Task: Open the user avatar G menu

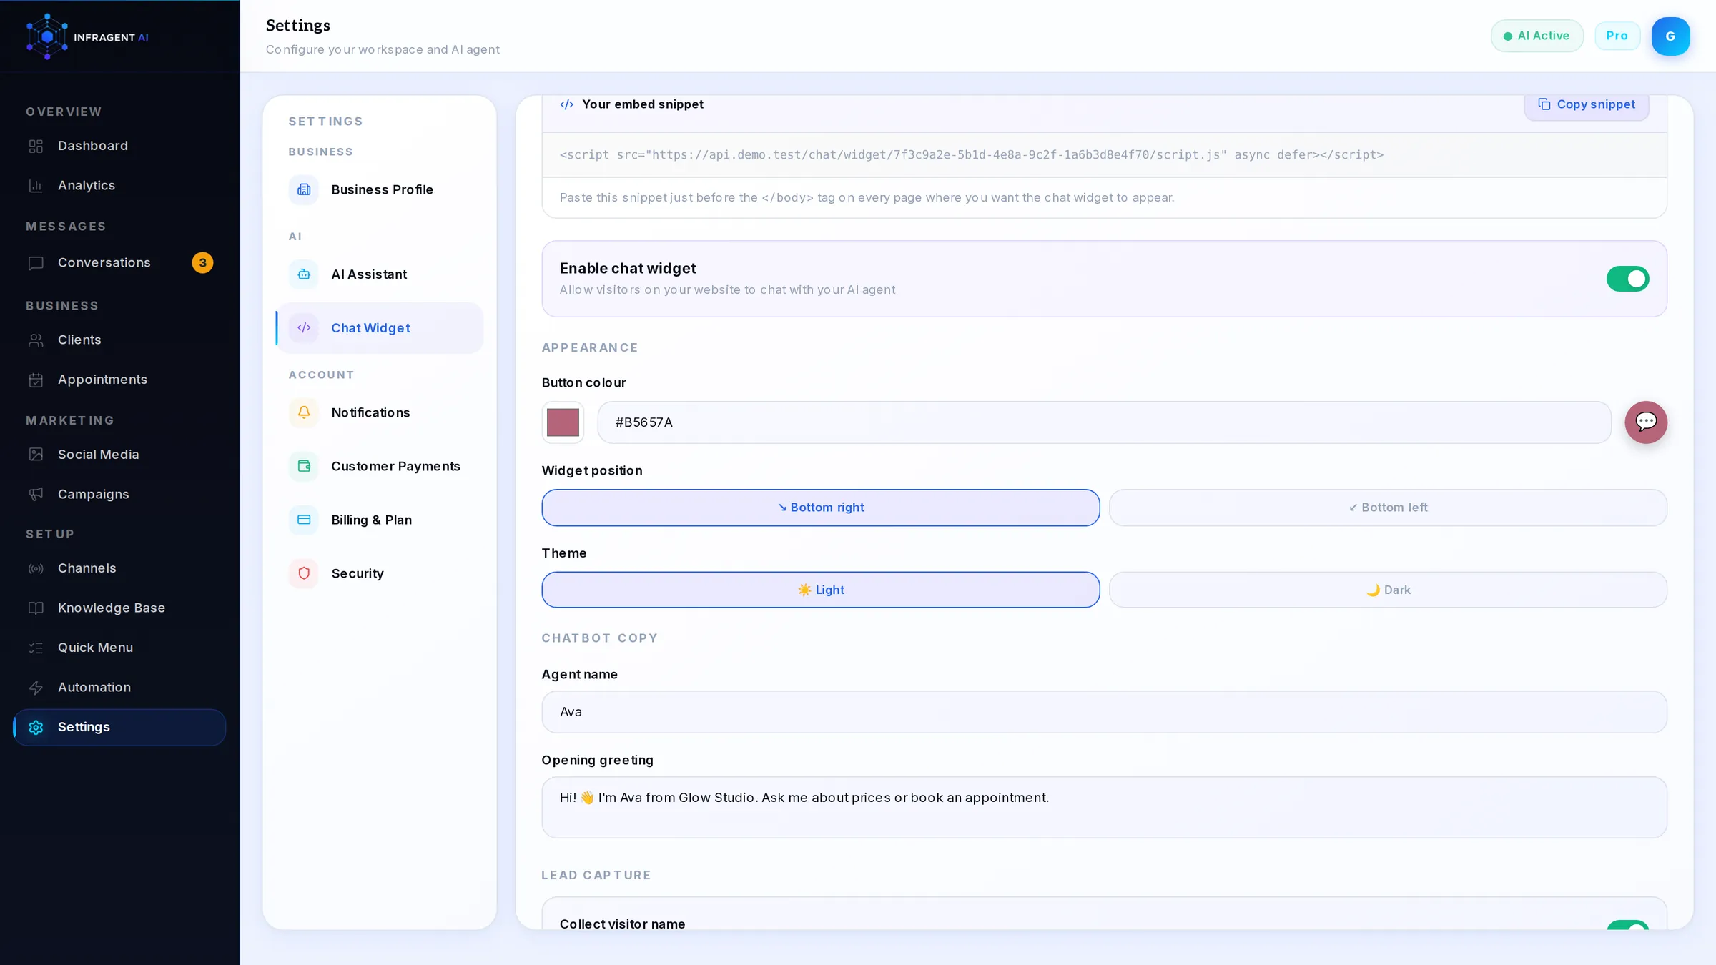Action: pyautogui.click(x=1670, y=36)
